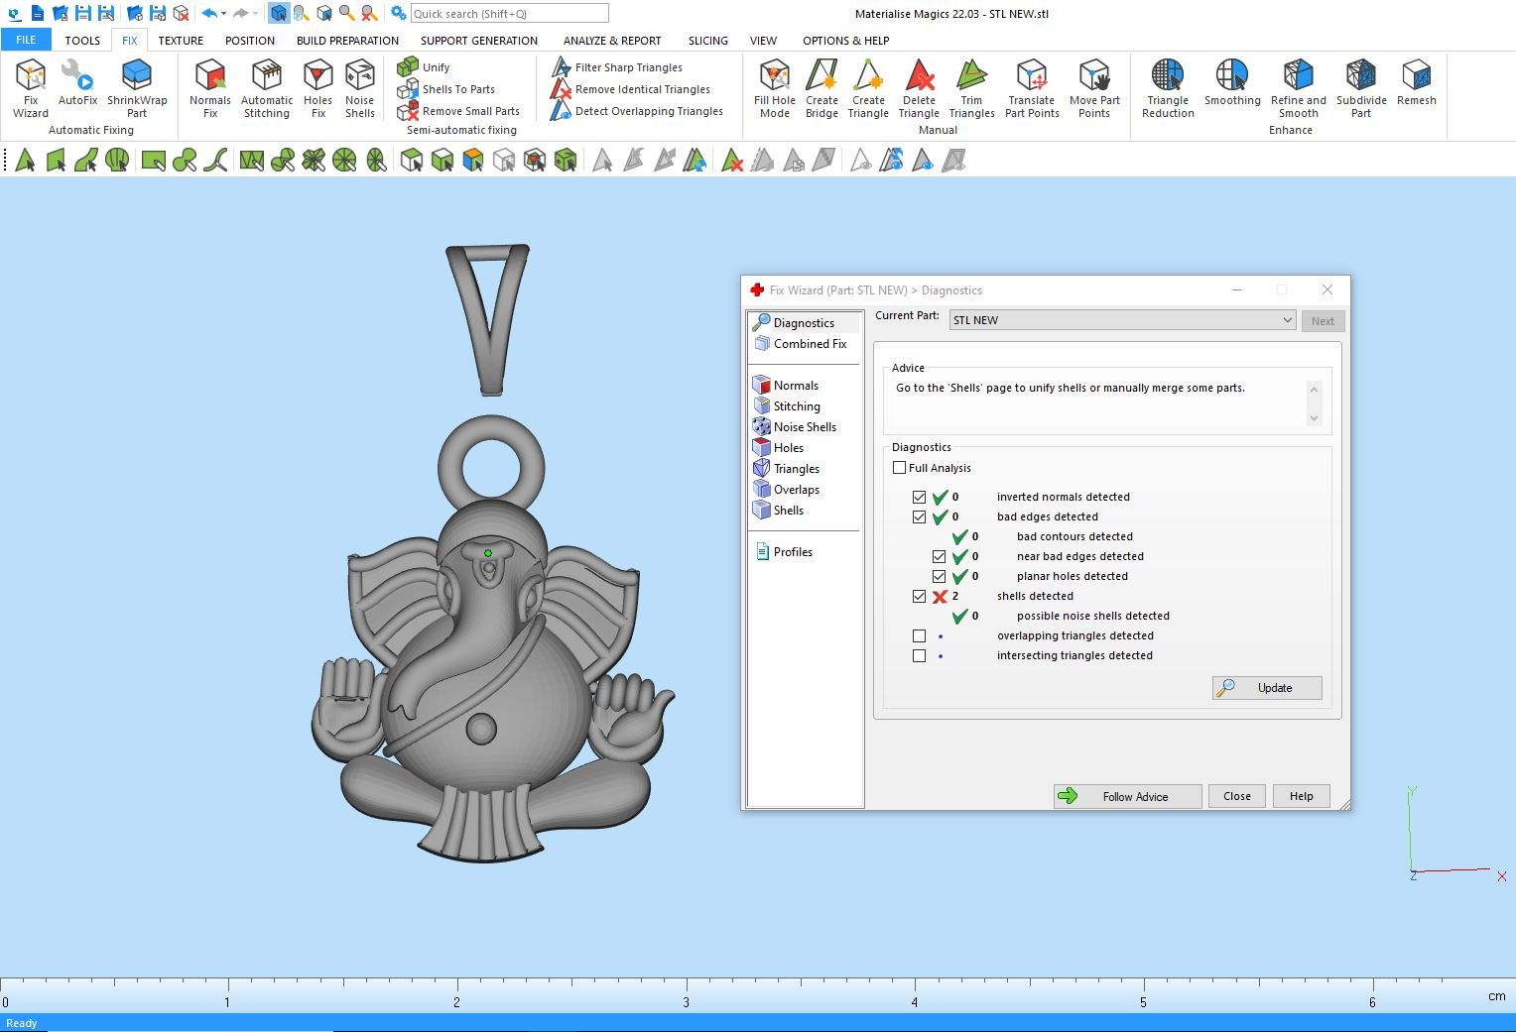
Task: Open the Current Part dropdown
Action: click(x=1287, y=320)
